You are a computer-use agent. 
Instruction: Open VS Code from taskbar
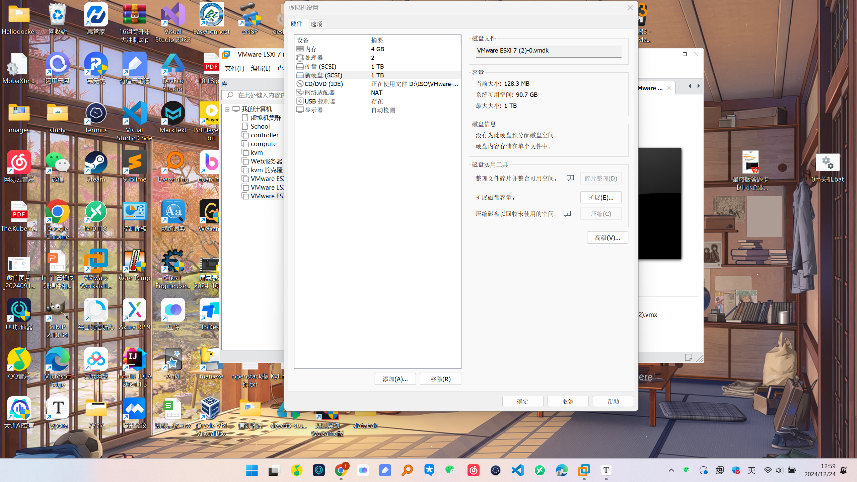518,470
